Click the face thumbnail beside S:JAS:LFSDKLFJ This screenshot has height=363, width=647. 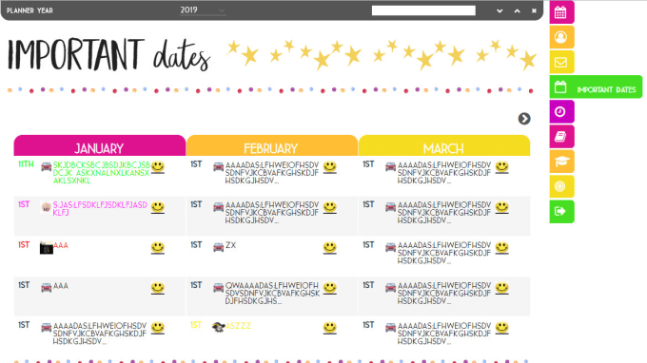coord(47,207)
